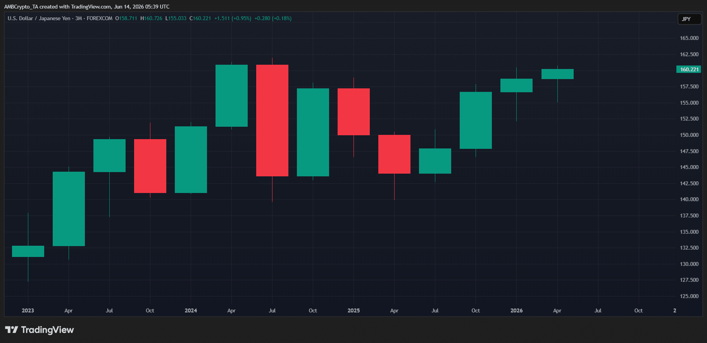Click the 132.500 price axis label
707x343 pixels.
tap(689, 248)
